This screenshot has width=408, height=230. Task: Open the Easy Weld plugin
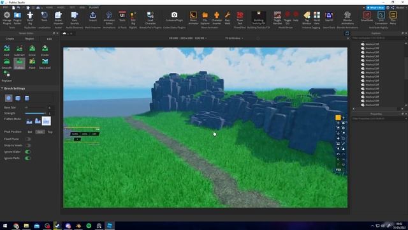click(228, 18)
